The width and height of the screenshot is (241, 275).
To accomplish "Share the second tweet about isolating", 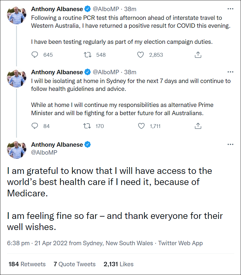I will pos(198,126).
